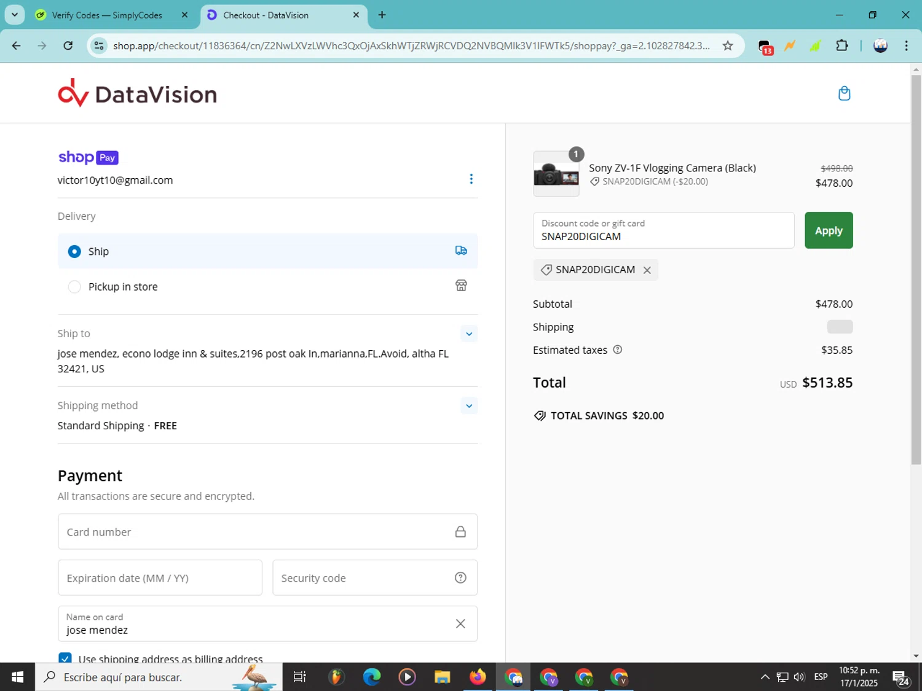This screenshot has width=922, height=691.
Task: Bookmark this page with the star icon
Action: click(728, 46)
